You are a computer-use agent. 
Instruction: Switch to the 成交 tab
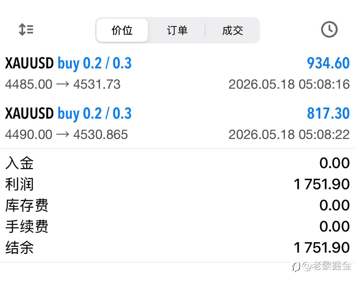pyautogui.click(x=232, y=30)
